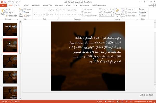Open Shape Effects menu

pyautogui.click(x=131, y=16)
